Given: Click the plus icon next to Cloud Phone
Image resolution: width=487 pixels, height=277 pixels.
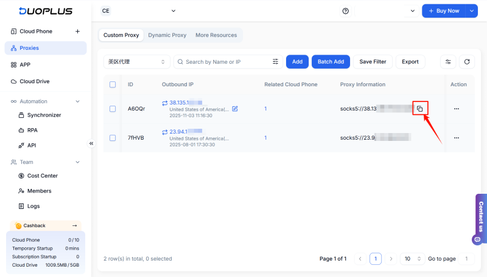Looking at the screenshot, I should tap(77, 31).
